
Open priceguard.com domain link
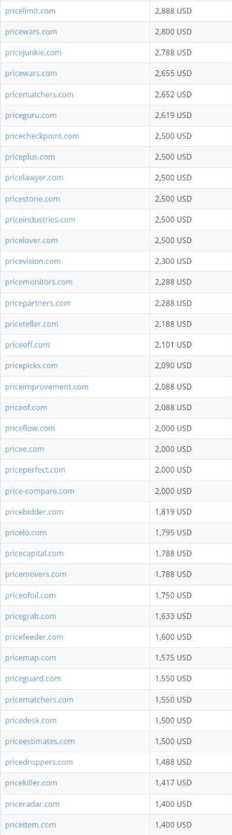click(33, 679)
